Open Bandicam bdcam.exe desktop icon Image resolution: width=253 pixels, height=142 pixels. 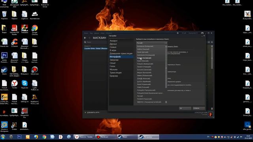[34, 71]
